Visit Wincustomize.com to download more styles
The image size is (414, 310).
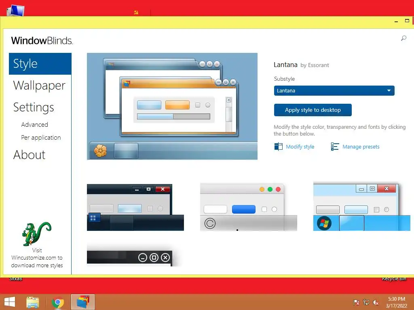coord(37,258)
